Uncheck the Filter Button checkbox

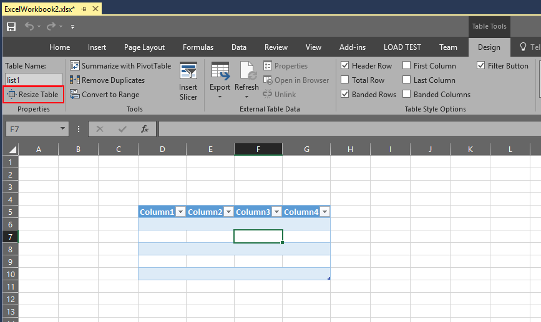point(480,65)
